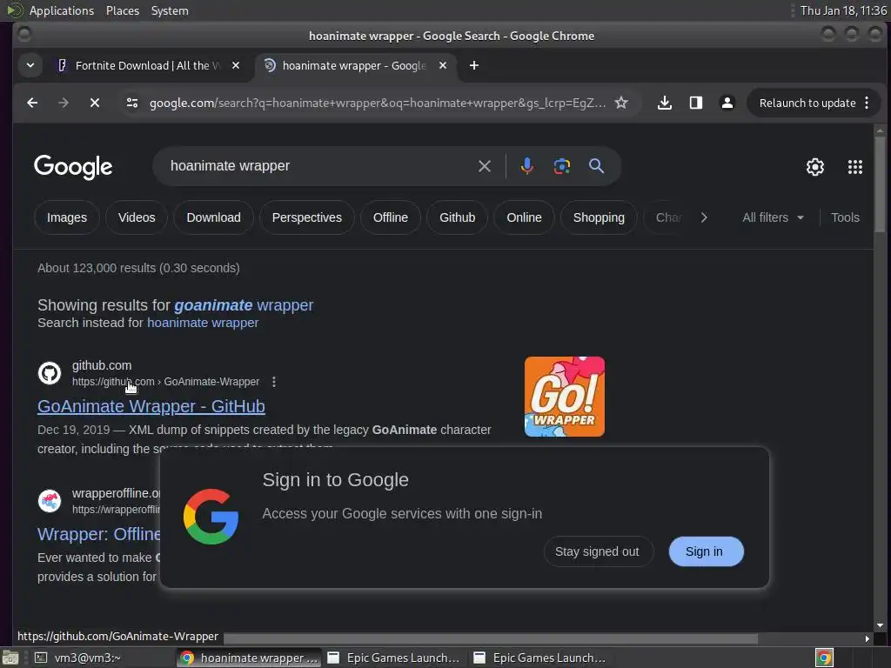Open the Google apps grid
The height and width of the screenshot is (668, 891).
[855, 167]
